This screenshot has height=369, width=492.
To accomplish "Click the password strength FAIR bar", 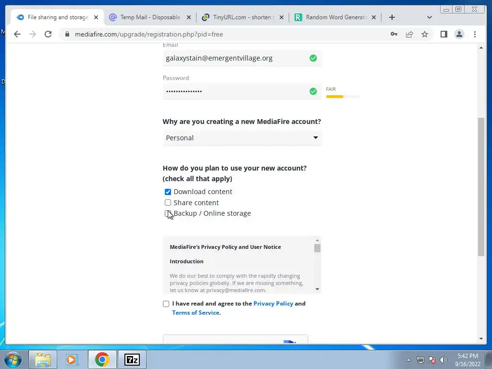I will click(343, 97).
